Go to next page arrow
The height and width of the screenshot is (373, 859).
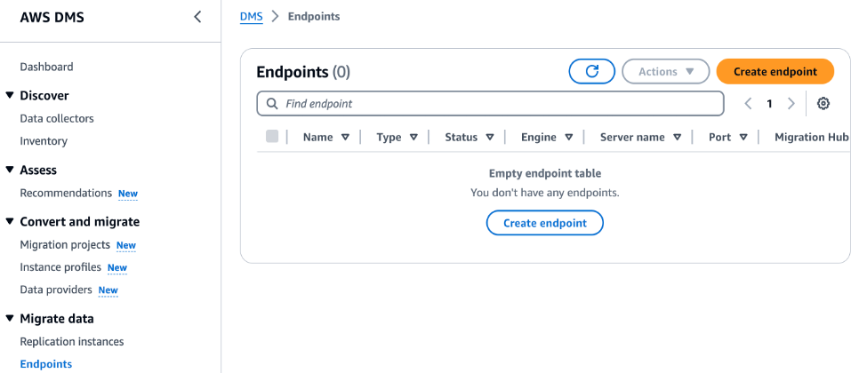click(791, 104)
